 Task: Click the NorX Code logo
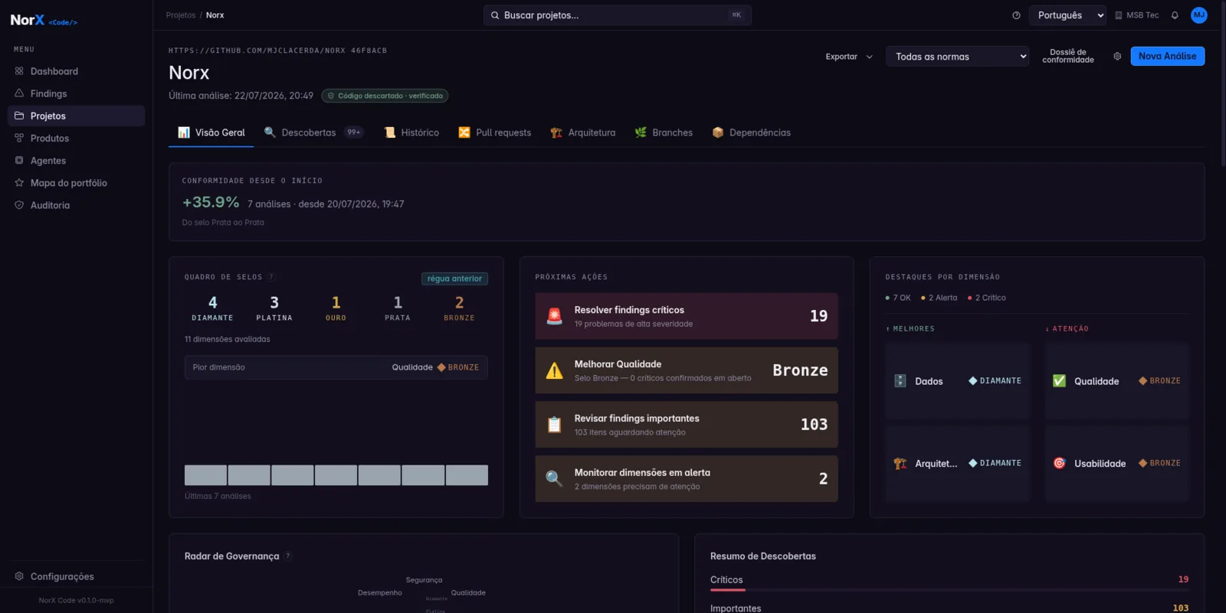(x=44, y=21)
